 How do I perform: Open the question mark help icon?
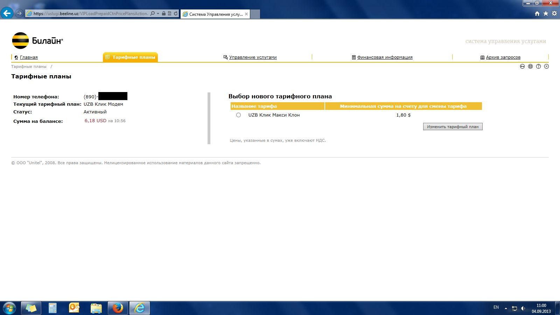[538, 66]
